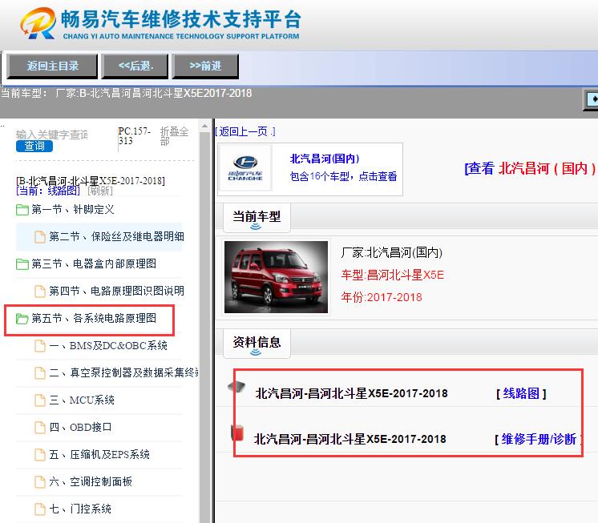Open 第二节、保险丝及继电器明细

[x=116, y=236]
